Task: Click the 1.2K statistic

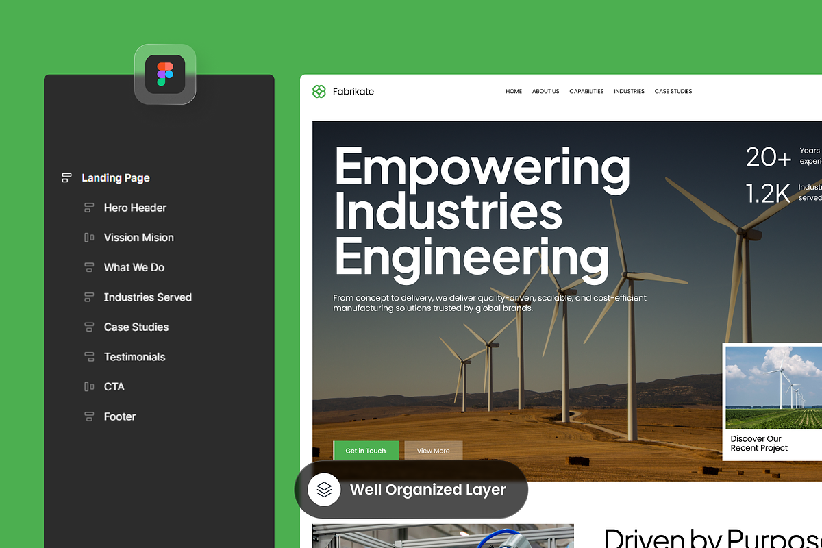Action: [768, 193]
